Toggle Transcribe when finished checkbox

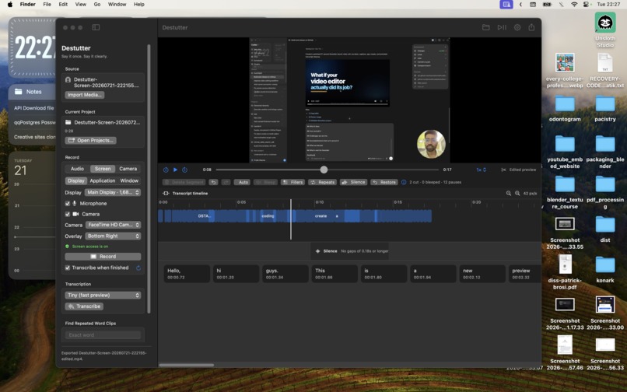tap(68, 268)
